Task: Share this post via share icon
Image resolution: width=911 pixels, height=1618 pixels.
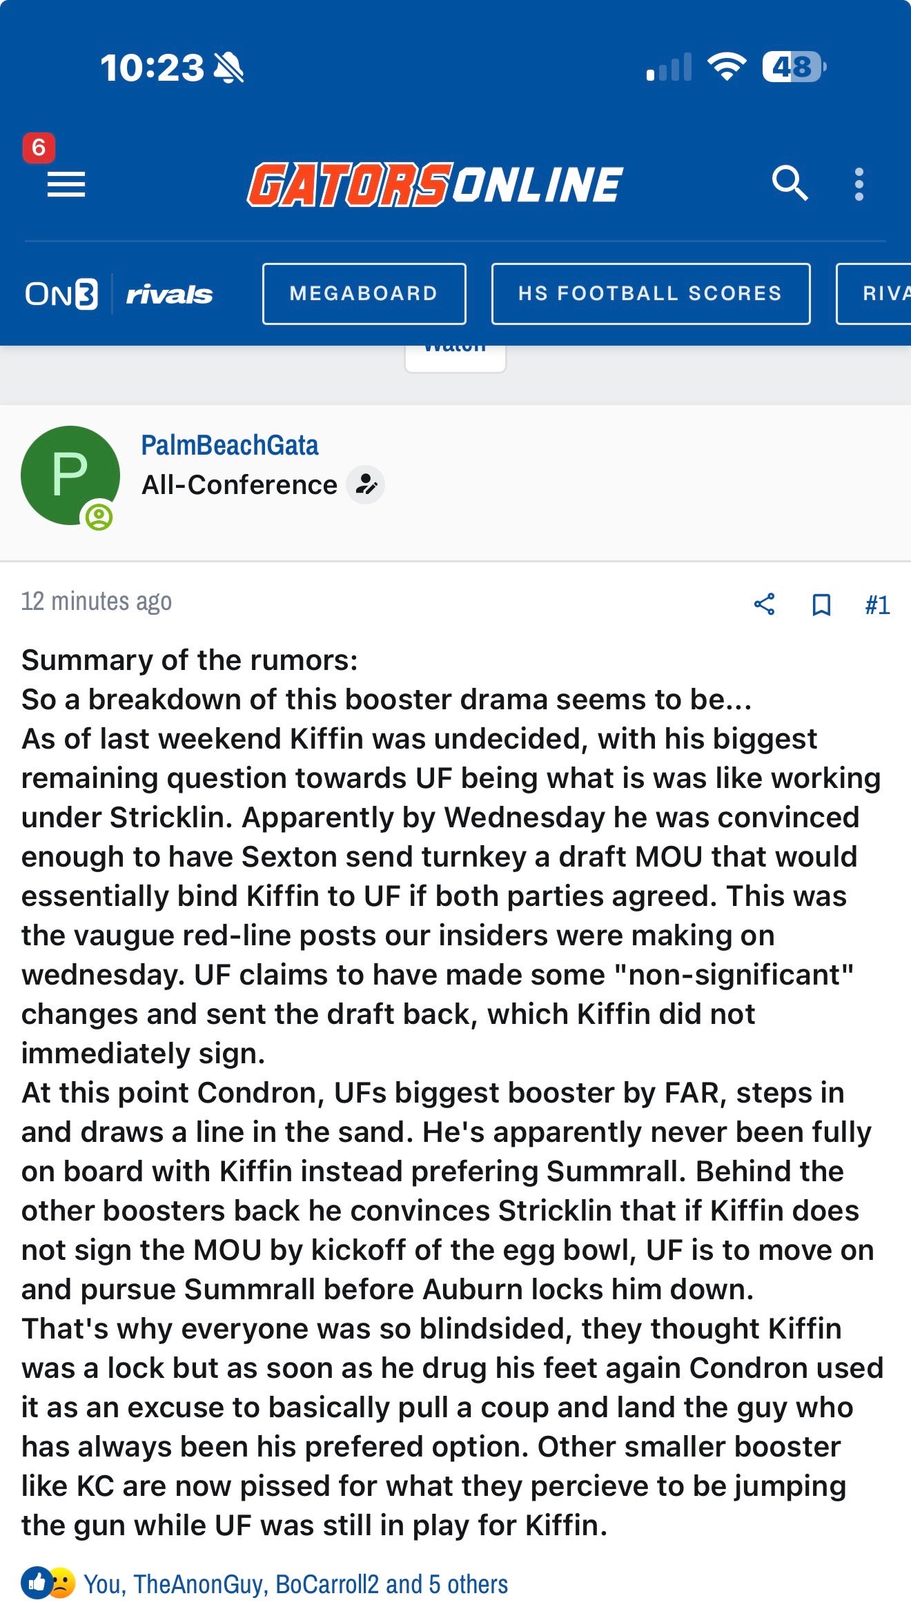Action: [764, 604]
